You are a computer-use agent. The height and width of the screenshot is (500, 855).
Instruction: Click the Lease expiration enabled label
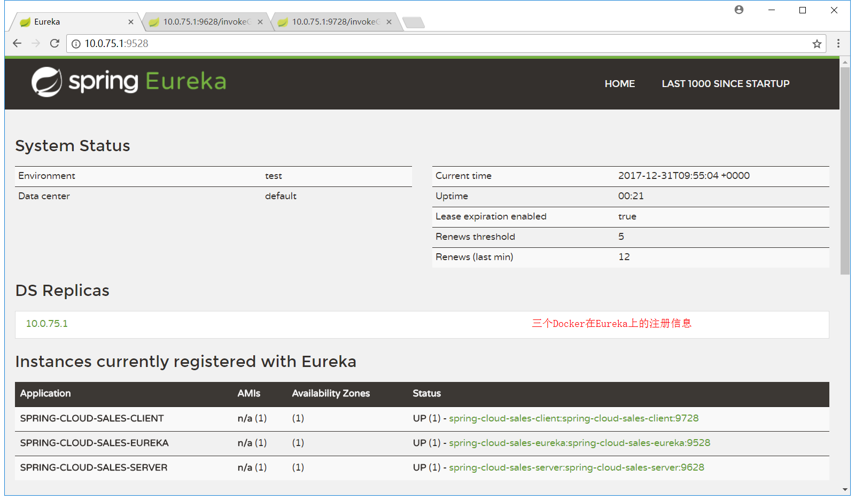[x=491, y=216]
